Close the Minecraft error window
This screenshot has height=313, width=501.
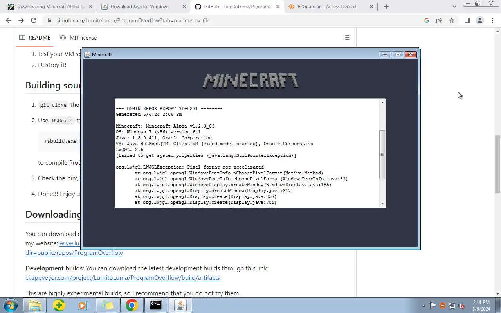tap(411, 55)
